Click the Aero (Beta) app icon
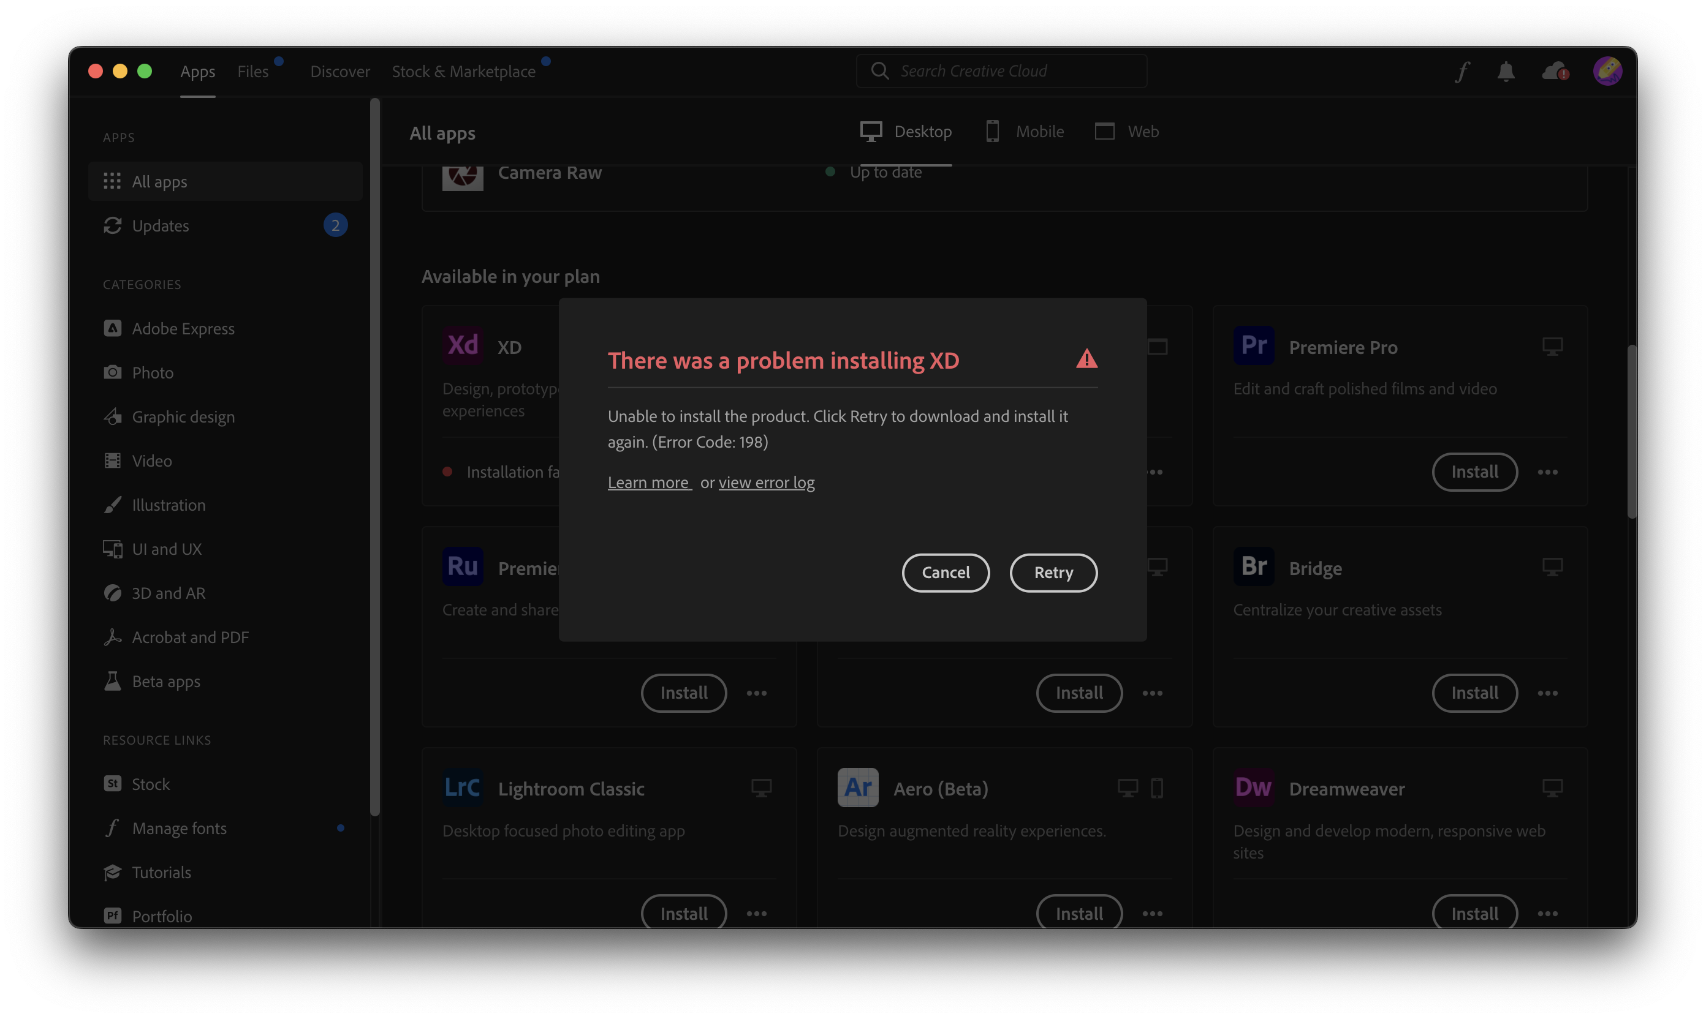 pos(857,787)
